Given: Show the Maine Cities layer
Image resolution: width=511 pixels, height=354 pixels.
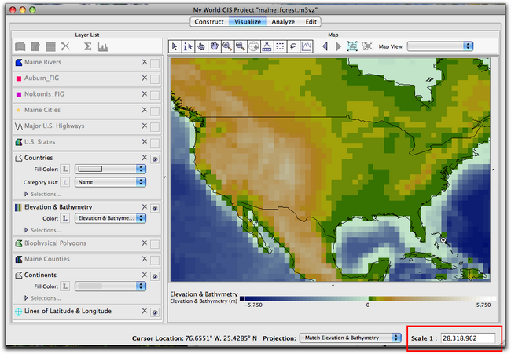Looking at the screenshot, I should click(x=155, y=110).
